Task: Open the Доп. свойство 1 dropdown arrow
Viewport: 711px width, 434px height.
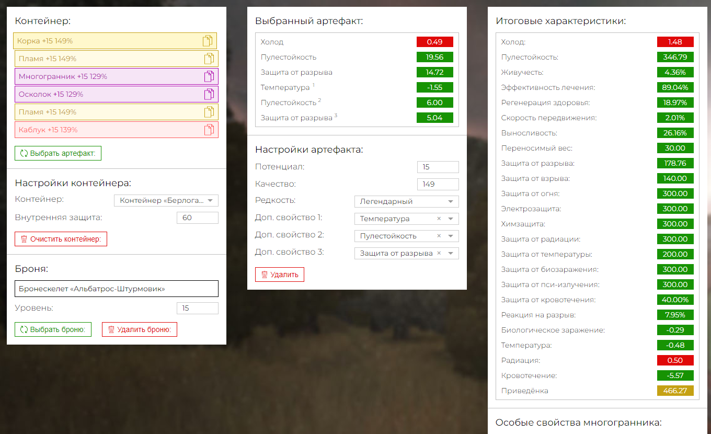Action: [451, 219]
